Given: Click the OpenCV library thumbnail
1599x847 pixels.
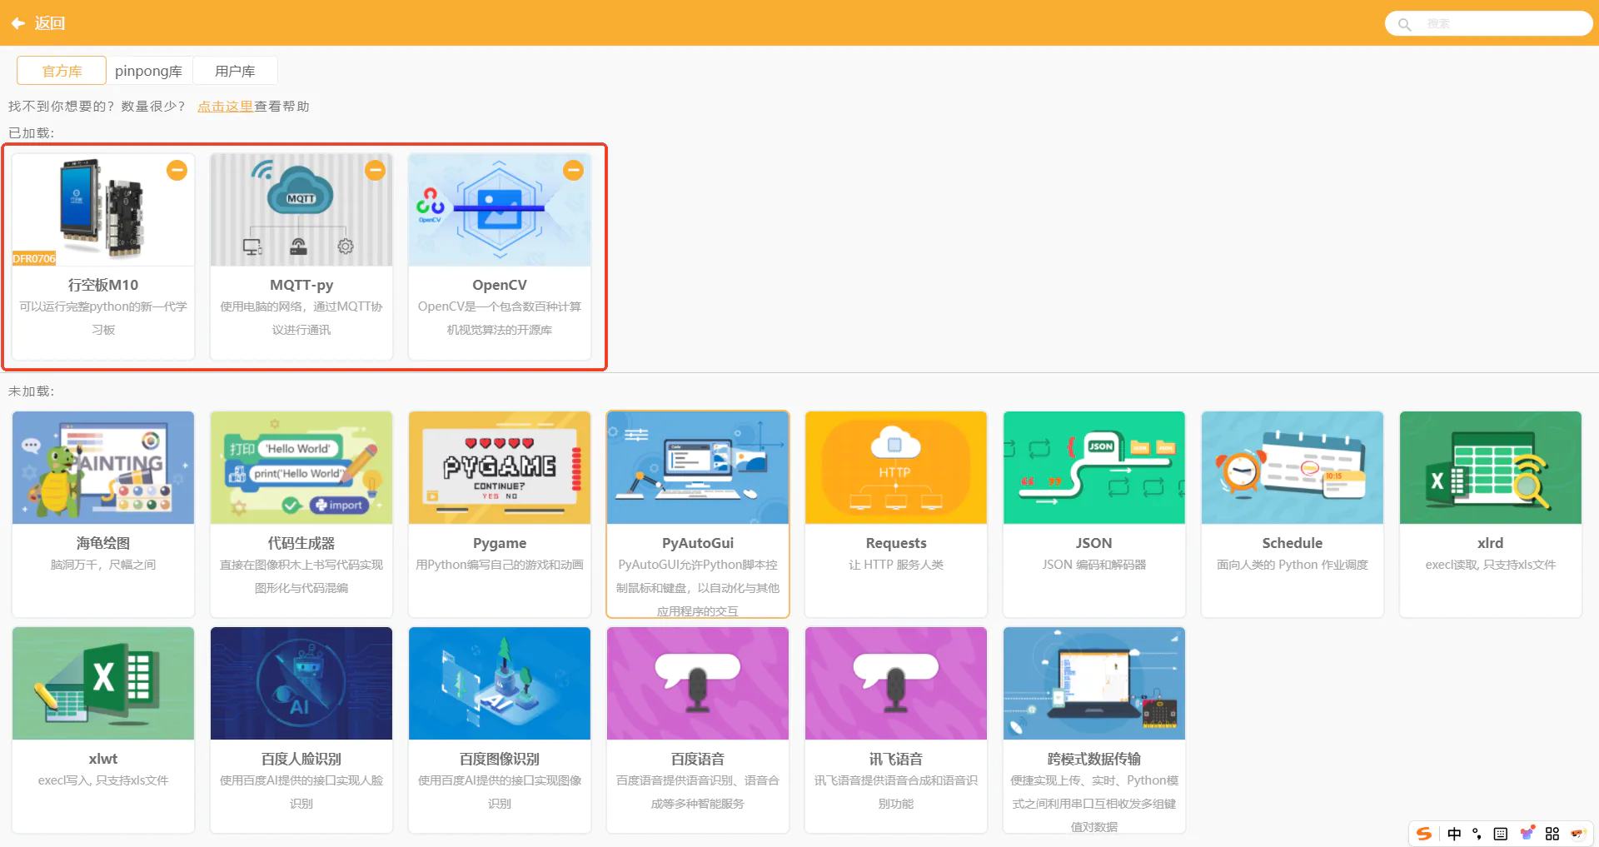Looking at the screenshot, I should (500, 210).
